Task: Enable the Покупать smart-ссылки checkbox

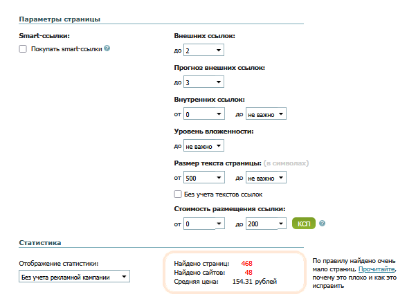Action: click(24, 49)
